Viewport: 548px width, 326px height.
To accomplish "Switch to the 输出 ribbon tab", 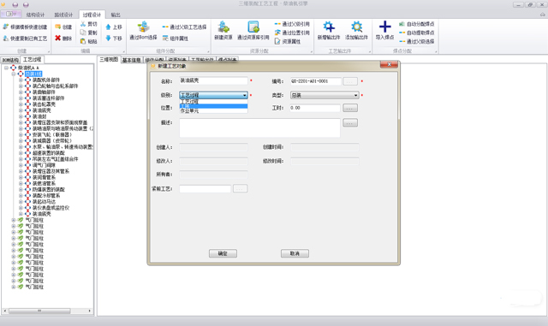I will (116, 15).
